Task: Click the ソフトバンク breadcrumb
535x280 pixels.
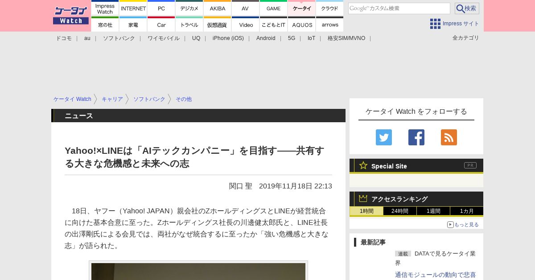Action: [149, 99]
